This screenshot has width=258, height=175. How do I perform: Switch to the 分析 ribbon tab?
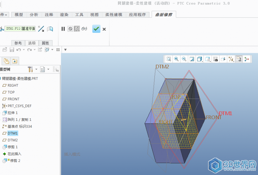(x=34, y=15)
